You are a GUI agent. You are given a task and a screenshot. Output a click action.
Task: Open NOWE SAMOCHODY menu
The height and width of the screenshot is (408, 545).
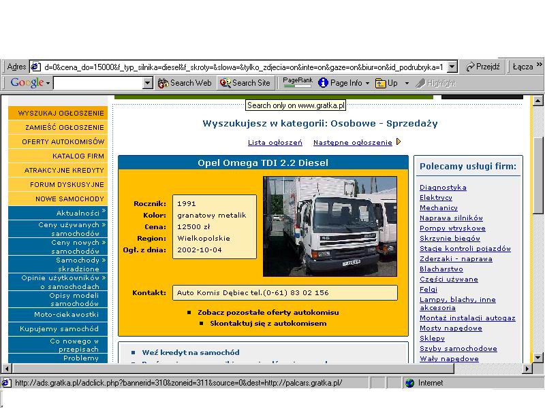58,199
